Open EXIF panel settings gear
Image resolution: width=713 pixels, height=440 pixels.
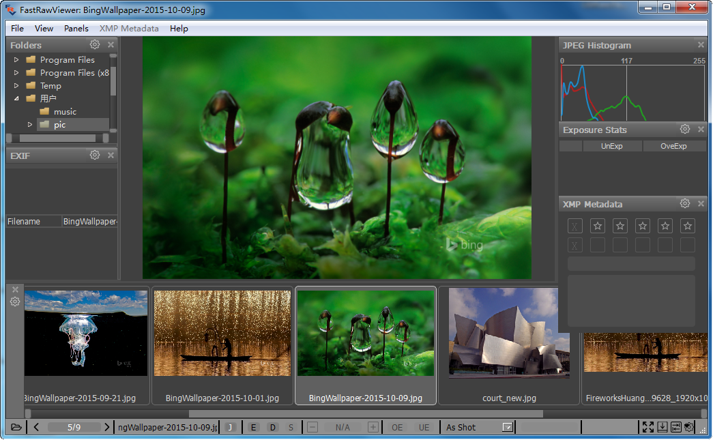tap(95, 156)
